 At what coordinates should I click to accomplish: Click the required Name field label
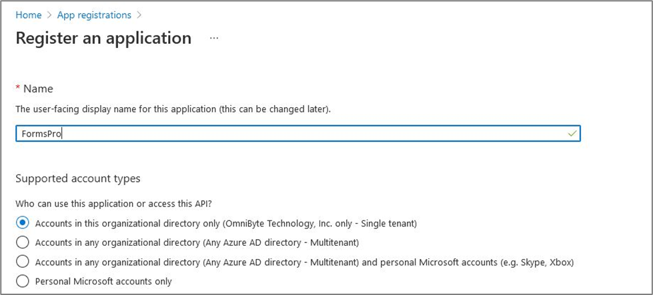tap(38, 89)
